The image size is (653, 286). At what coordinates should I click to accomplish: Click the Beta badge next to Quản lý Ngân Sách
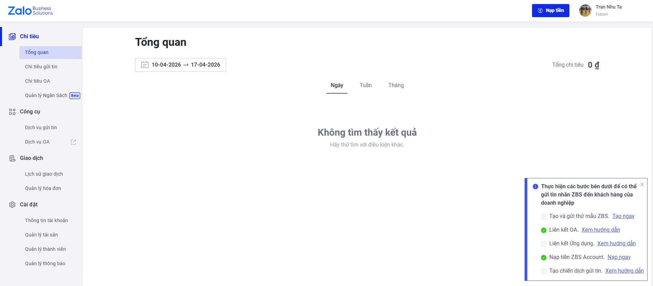tap(75, 96)
